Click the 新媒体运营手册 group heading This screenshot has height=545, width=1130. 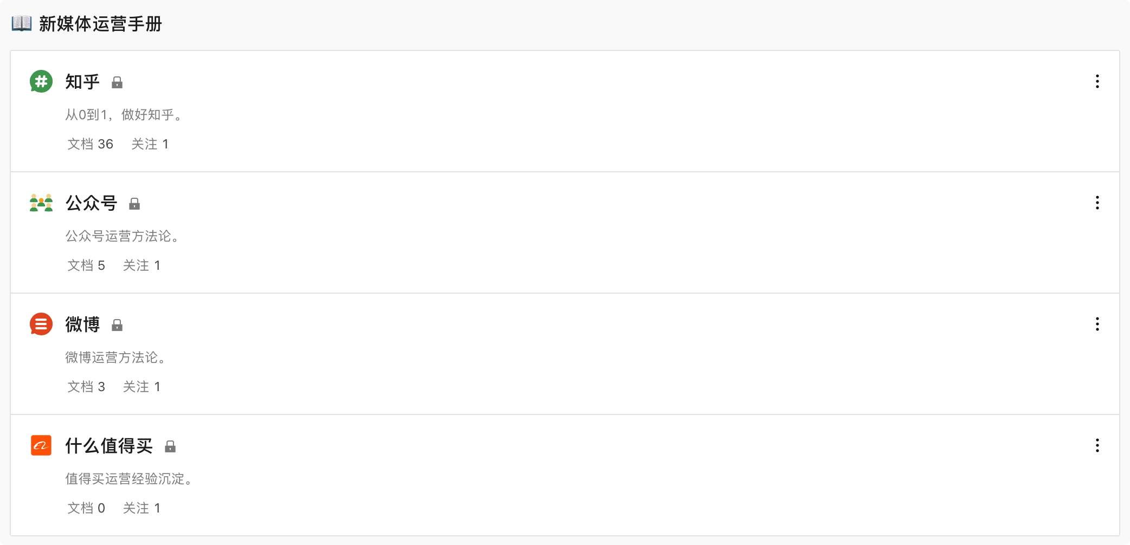(x=100, y=24)
